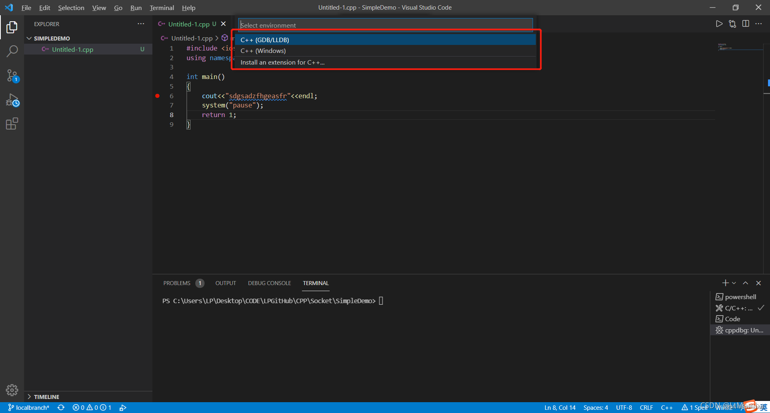Open Manage gear settings menu
Viewport: 770px width, 413px height.
12,390
